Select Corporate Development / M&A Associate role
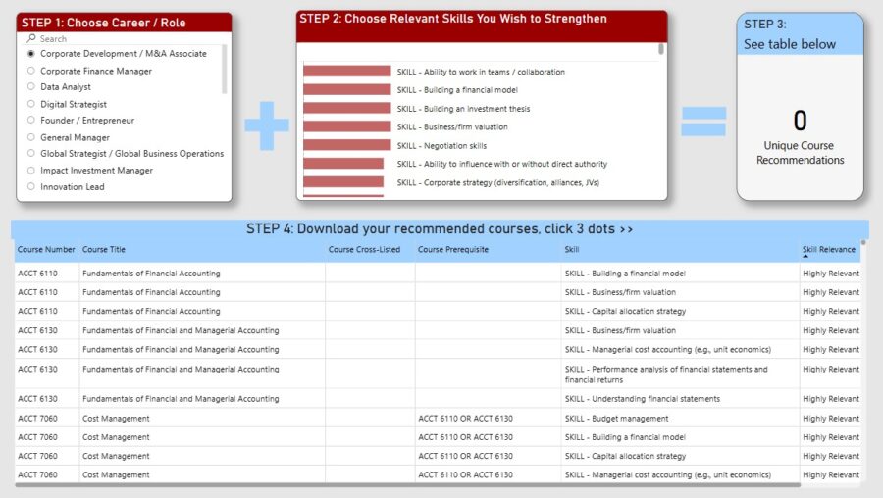 click(117, 54)
